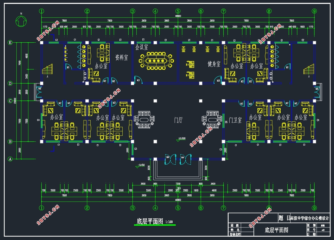
Task: Click the 5500 dimension text
Action: click(x=149, y=190)
